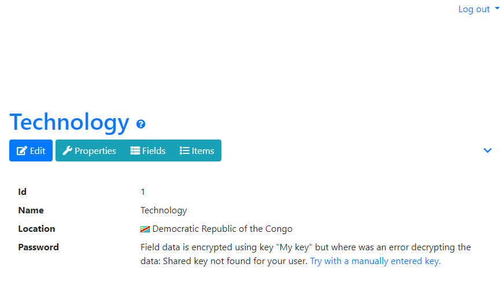Click the wrench icon for Properties
This screenshot has height=286, width=504.
pyautogui.click(x=67, y=150)
